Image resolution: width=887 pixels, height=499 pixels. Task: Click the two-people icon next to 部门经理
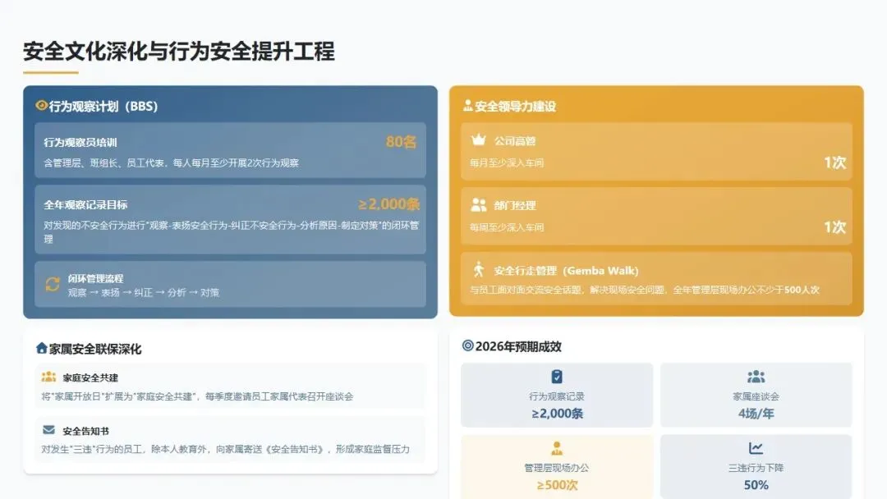point(479,204)
